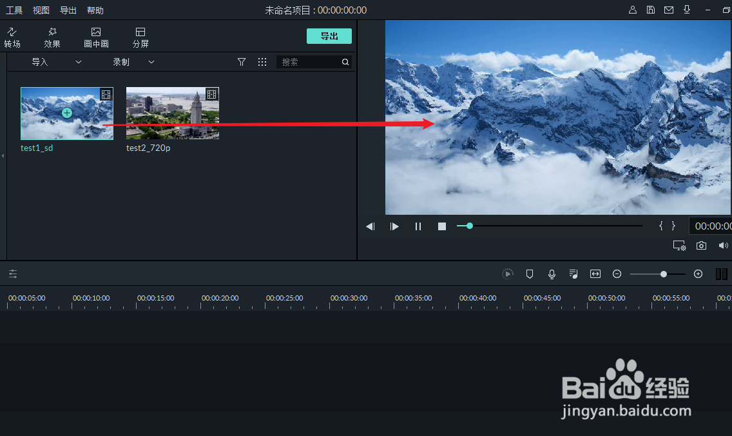This screenshot has width=732, height=436.
Task: Mute the preview speaker
Action: (x=723, y=245)
